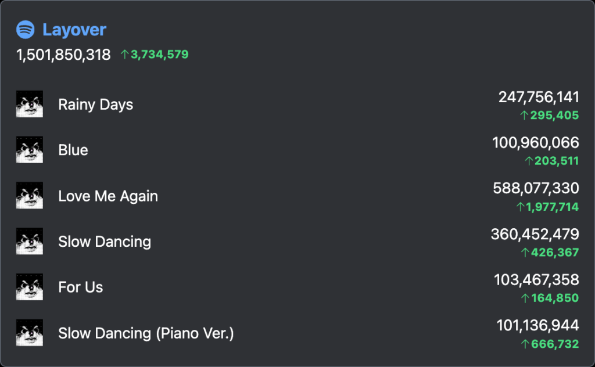
Task: Click the For Us daily gain 164,850
Action: click(x=550, y=298)
